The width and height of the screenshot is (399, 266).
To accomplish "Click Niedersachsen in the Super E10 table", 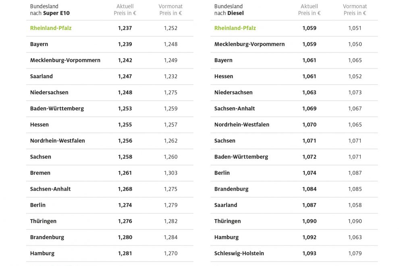I will 49,92.
